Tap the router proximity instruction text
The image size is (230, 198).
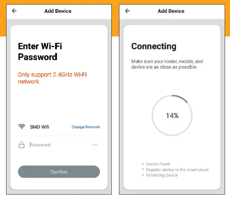coord(167,64)
